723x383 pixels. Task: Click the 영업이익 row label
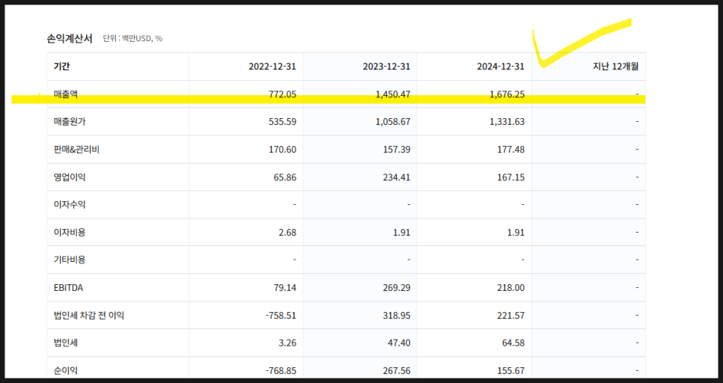70,177
